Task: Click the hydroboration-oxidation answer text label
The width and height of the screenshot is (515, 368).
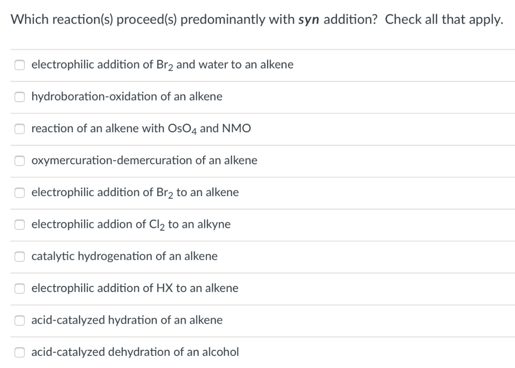Action: (127, 97)
